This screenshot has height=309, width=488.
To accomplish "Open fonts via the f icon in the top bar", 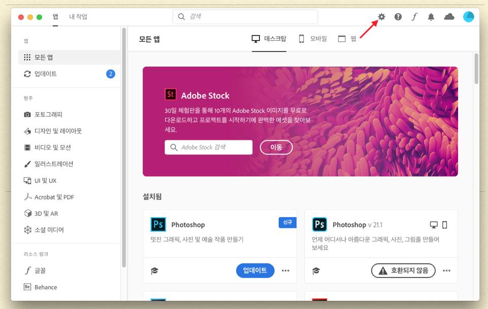I will click(x=414, y=17).
